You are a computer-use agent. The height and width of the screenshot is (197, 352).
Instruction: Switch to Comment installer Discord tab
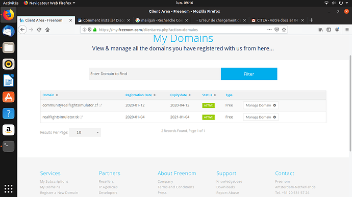pyautogui.click(x=104, y=20)
